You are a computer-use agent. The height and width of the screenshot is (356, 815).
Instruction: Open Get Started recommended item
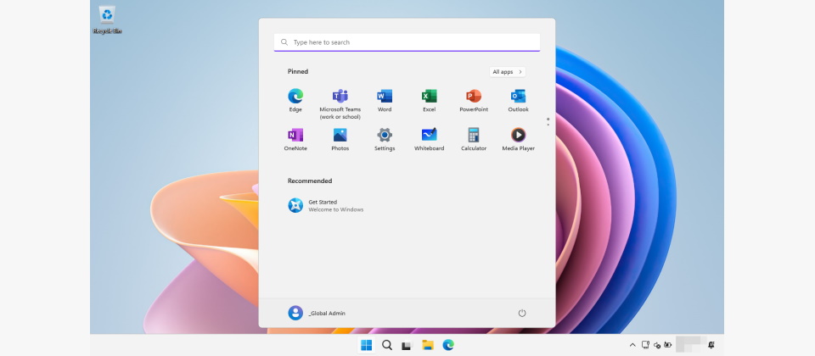(323, 205)
